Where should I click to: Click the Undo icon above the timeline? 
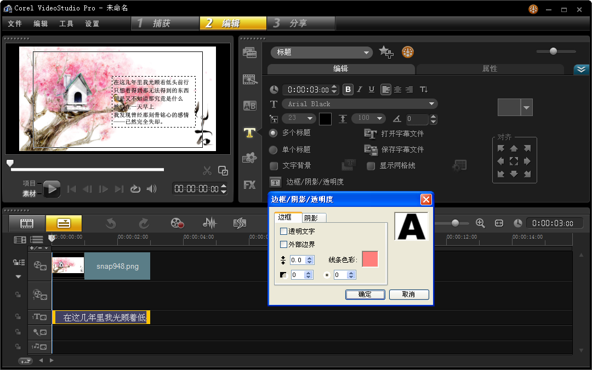(110, 223)
